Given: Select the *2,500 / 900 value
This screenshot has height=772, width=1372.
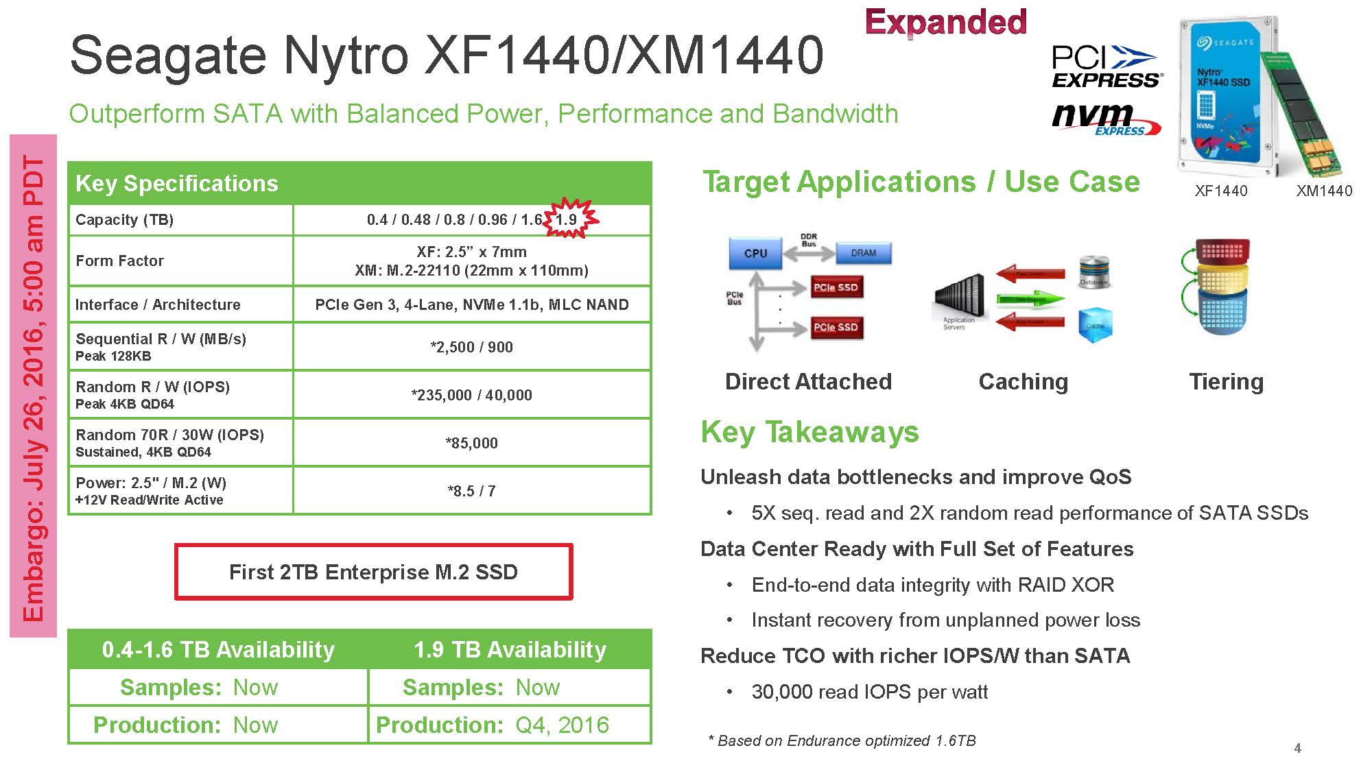Looking at the screenshot, I should pos(471,347).
